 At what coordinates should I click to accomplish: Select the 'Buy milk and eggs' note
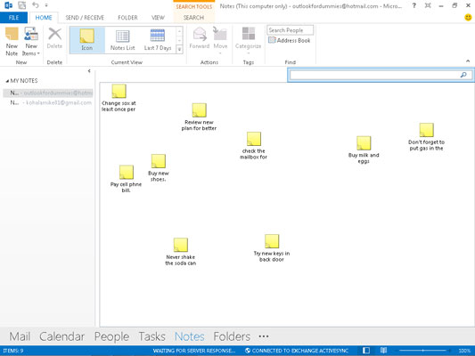(364, 150)
